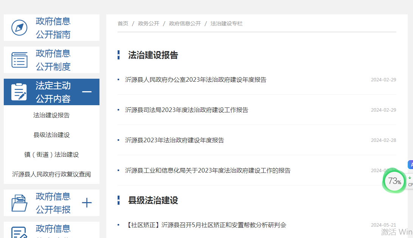This screenshot has width=413, height=238.
Task: Click the 政府信息公开 breadcrumb link
Action: pyautogui.click(x=185, y=23)
